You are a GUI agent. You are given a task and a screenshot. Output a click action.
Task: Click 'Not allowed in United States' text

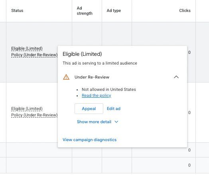pos(109,89)
